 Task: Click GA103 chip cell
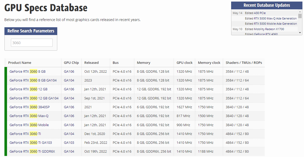click(69, 142)
